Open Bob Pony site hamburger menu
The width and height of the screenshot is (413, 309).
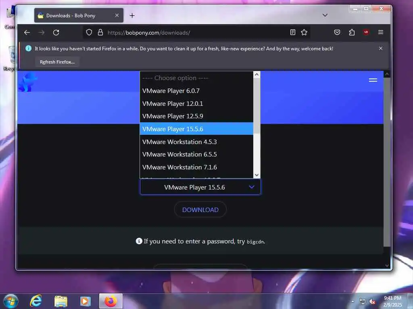pyautogui.click(x=373, y=80)
